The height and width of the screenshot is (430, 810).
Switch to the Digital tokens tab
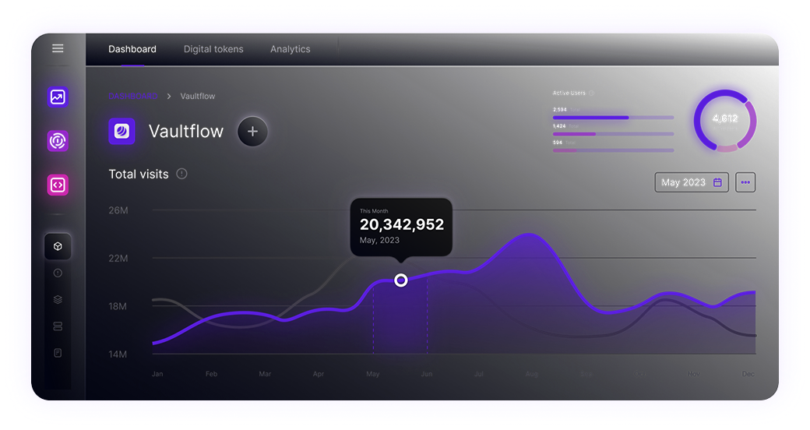[213, 49]
